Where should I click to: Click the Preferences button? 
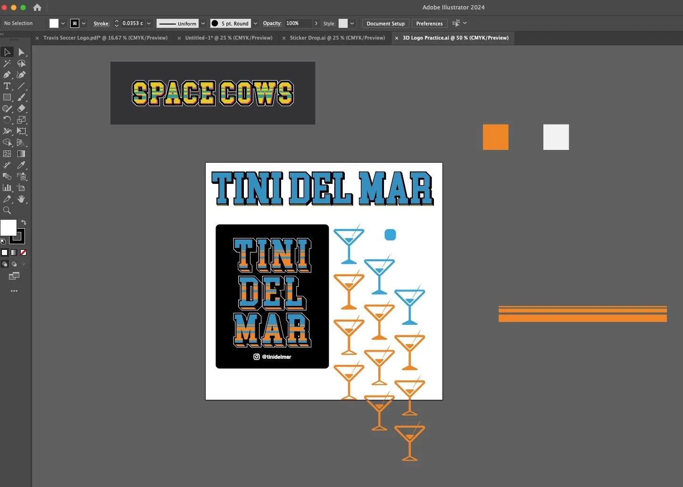(x=429, y=24)
